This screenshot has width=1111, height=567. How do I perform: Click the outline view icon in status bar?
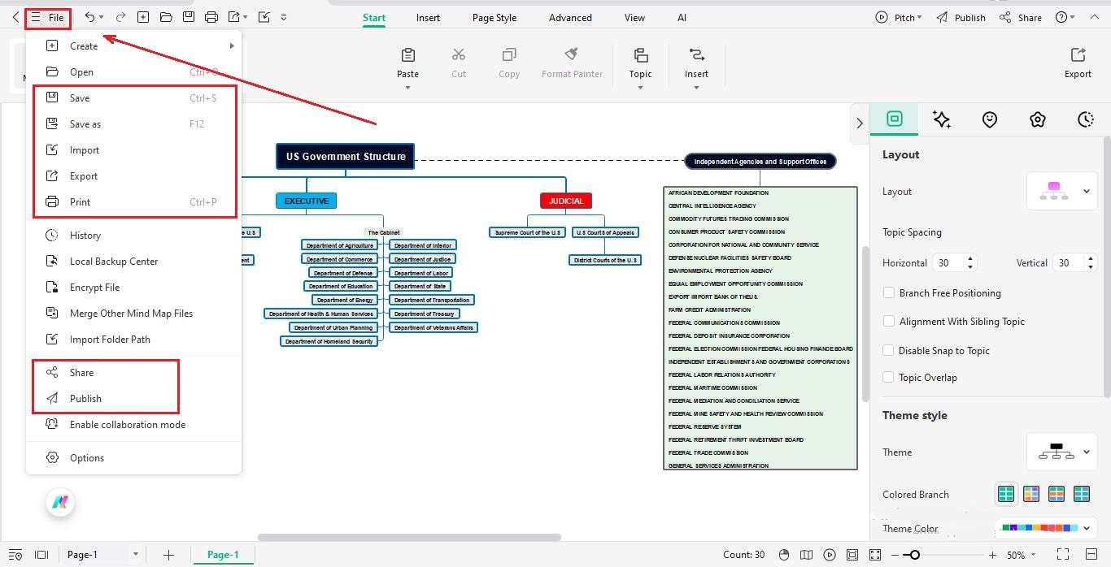pos(15,555)
